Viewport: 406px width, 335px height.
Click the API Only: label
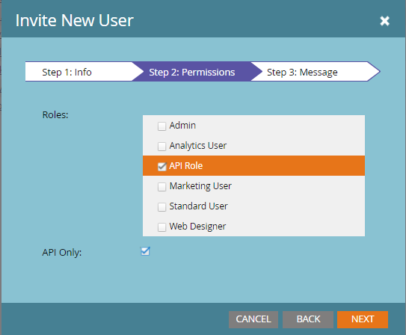tap(62, 253)
